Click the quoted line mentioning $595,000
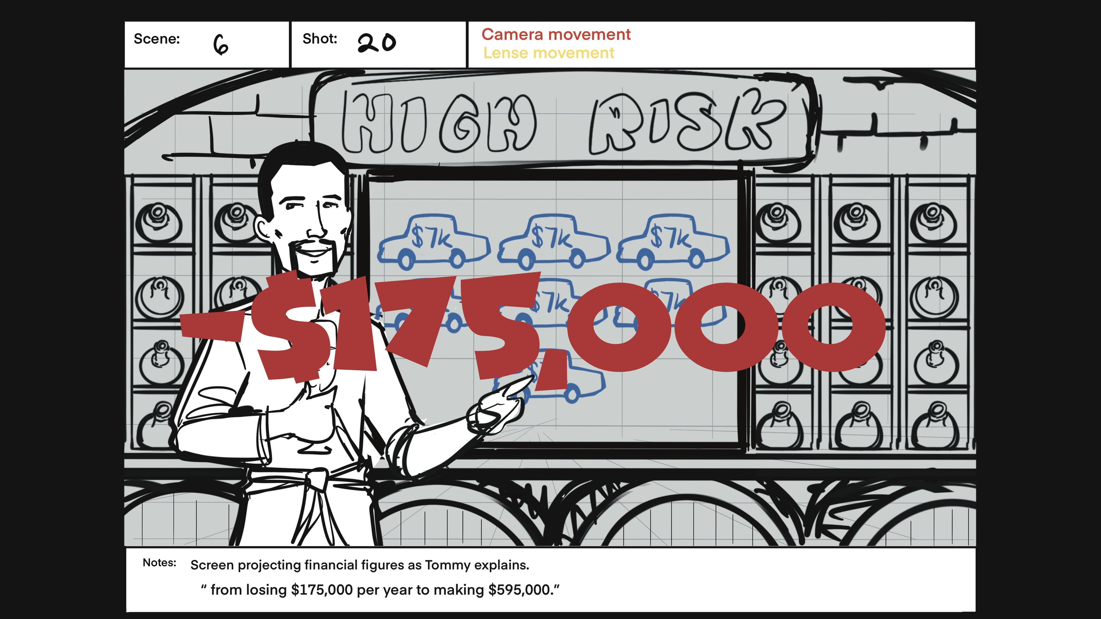Image resolution: width=1101 pixels, height=619 pixels. pos(380,590)
